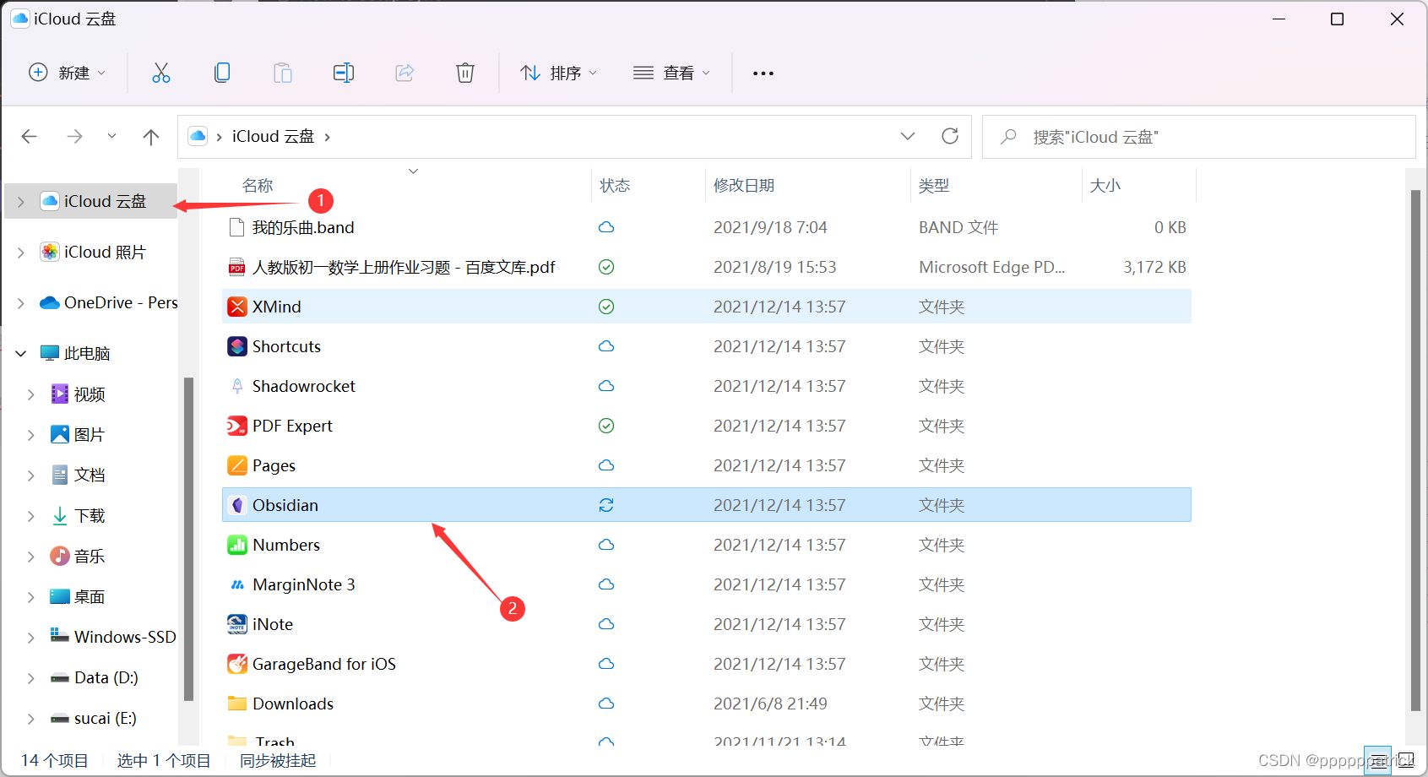Sort by 修改日期 column header
Screen dimensions: 1428x777
[x=744, y=185]
